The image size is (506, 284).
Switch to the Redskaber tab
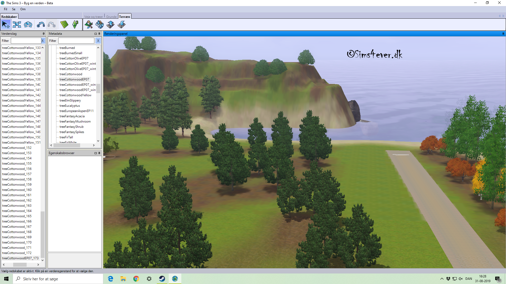tap(9, 17)
